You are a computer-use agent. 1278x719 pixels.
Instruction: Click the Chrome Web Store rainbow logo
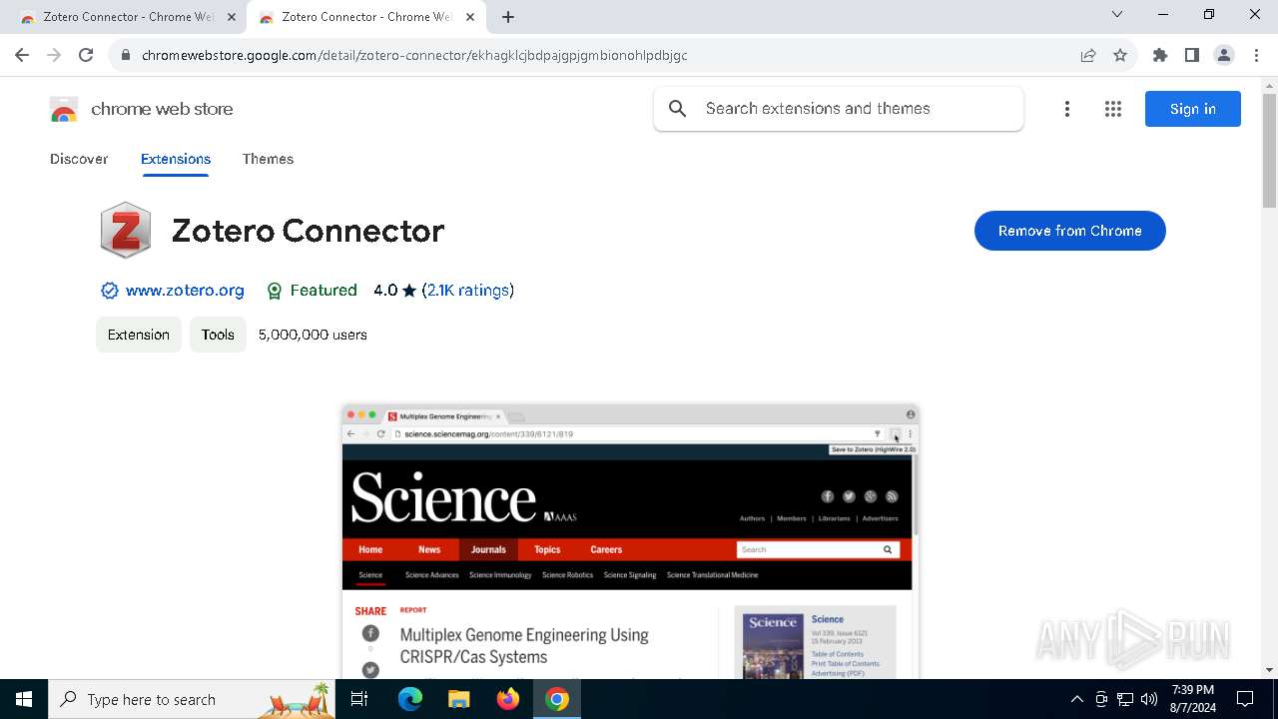[x=64, y=109]
